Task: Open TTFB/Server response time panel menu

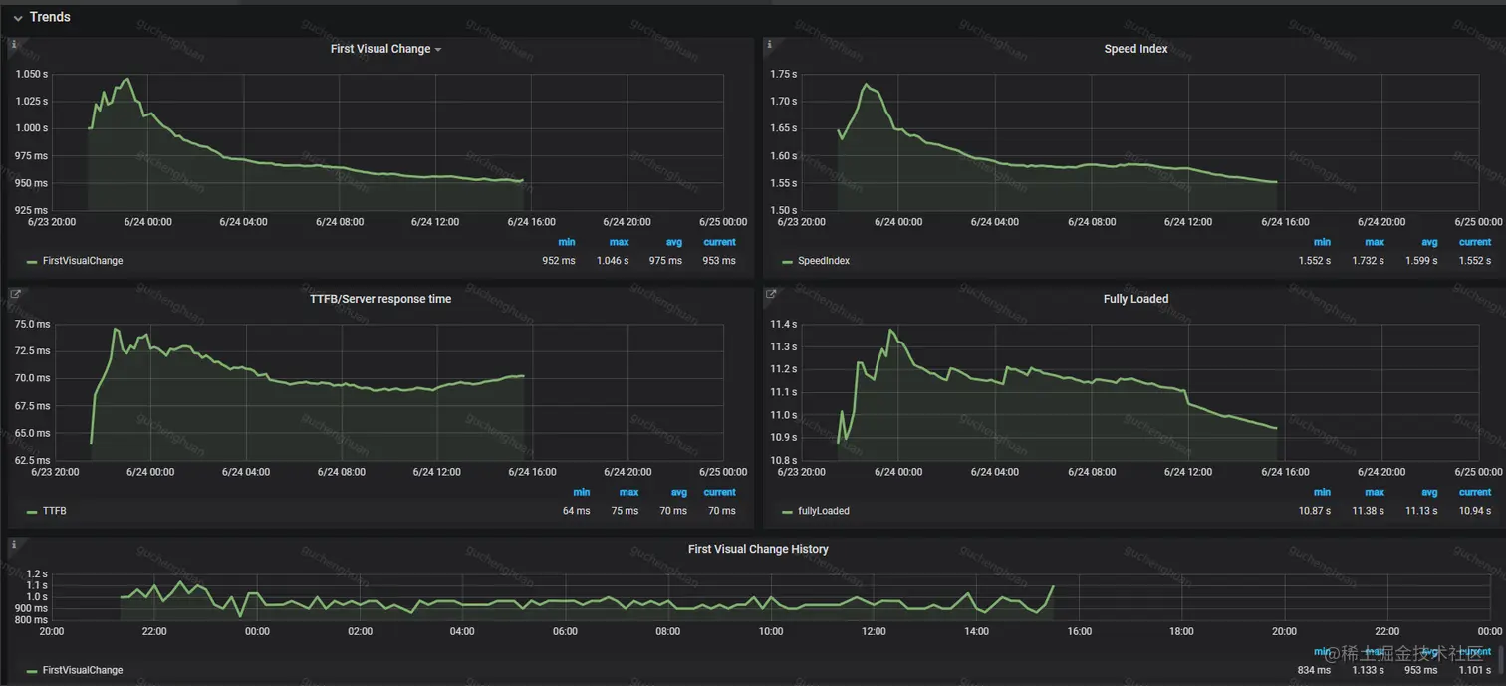Action: click(x=380, y=299)
